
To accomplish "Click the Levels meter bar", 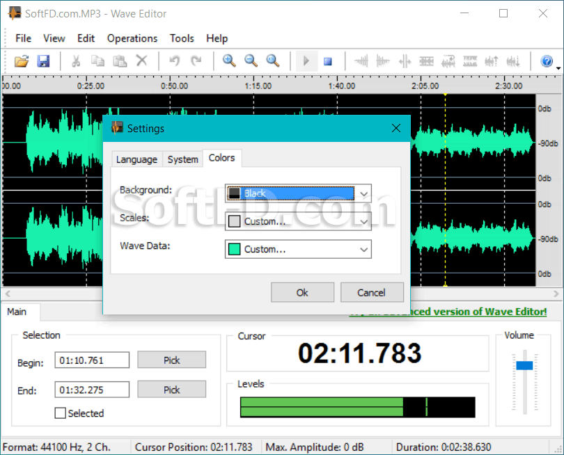I will (x=357, y=407).
